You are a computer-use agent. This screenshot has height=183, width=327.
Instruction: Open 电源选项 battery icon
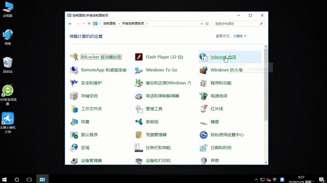(204, 96)
